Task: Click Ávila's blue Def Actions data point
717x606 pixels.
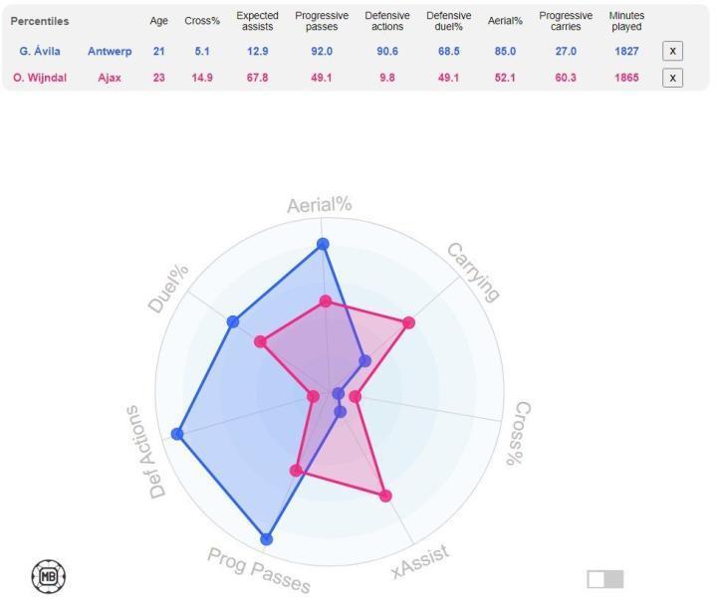Action: click(x=177, y=434)
